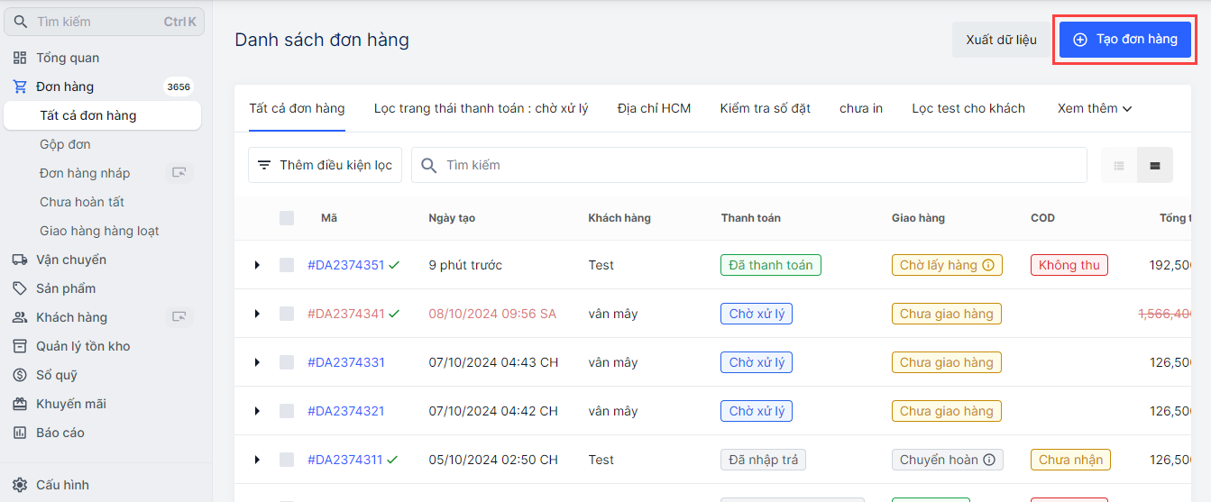Open order link #DA2374321
The height and width of the screenshot is (502, 1211).
(x=346, y=411)
